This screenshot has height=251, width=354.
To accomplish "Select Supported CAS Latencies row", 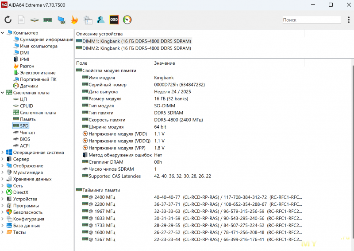I will pyautogui.click(x=190, y=176).
